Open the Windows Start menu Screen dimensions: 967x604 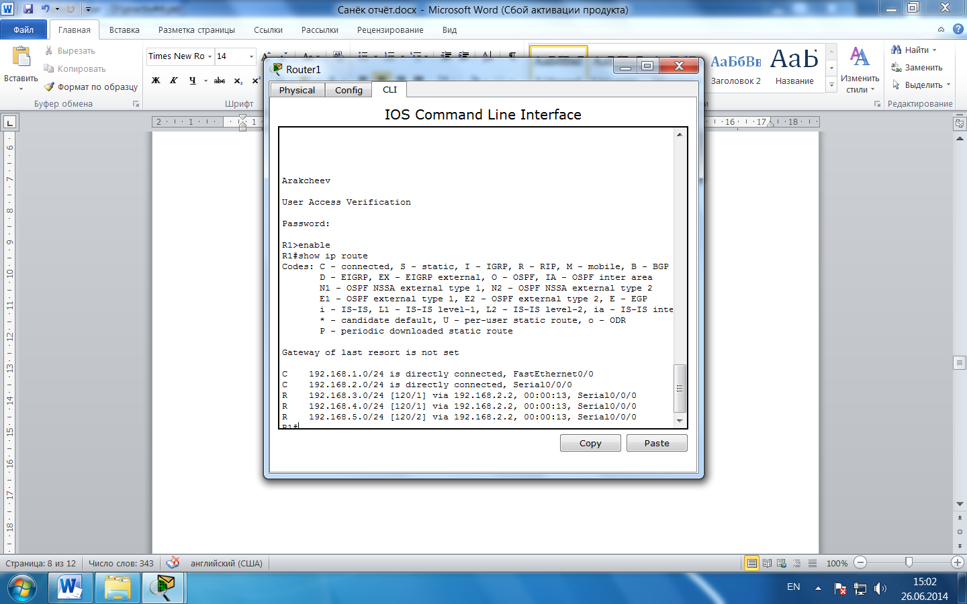click(22, 589)
